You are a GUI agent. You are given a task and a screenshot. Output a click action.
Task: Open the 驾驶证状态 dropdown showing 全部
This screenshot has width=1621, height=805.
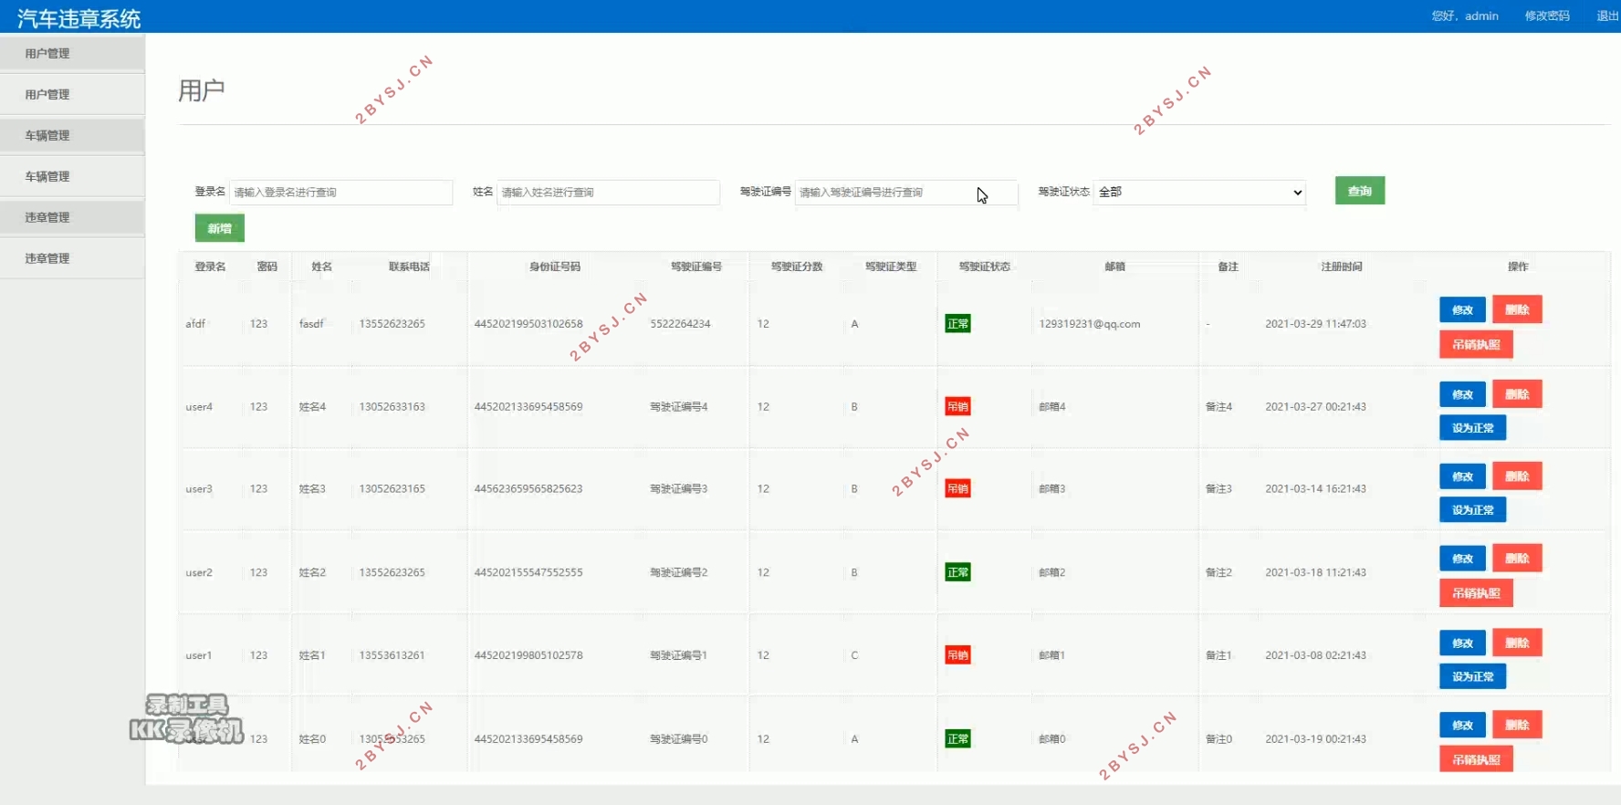pos(1200,192)
